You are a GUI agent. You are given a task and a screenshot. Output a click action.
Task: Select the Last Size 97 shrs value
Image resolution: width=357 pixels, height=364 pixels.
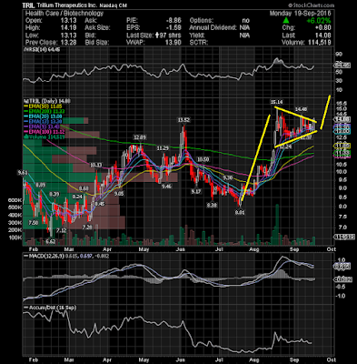point(168,35)
